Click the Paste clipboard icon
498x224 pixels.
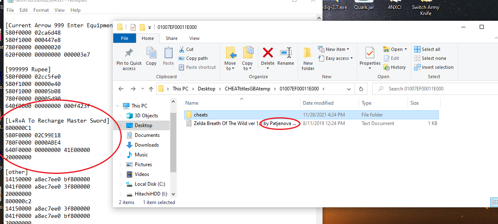168,53
